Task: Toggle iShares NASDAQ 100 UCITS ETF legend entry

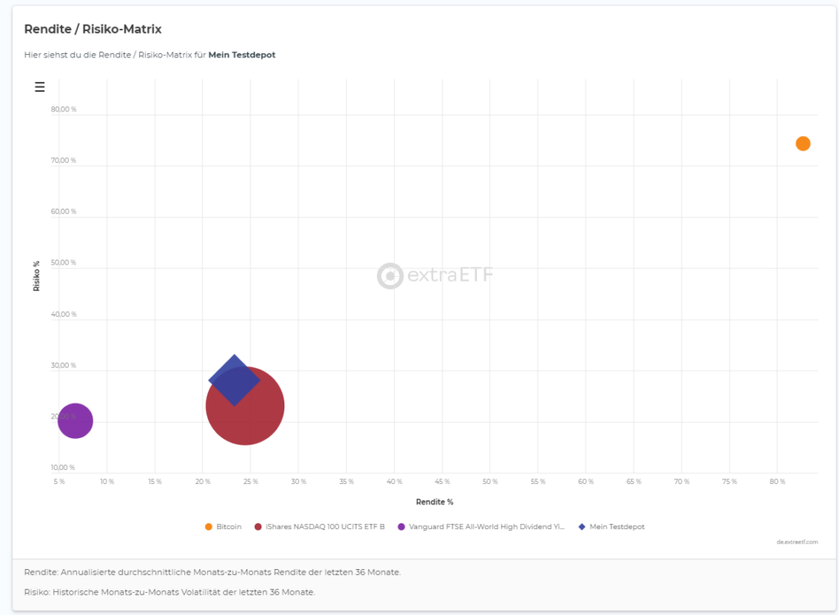Action: (320, 527)
